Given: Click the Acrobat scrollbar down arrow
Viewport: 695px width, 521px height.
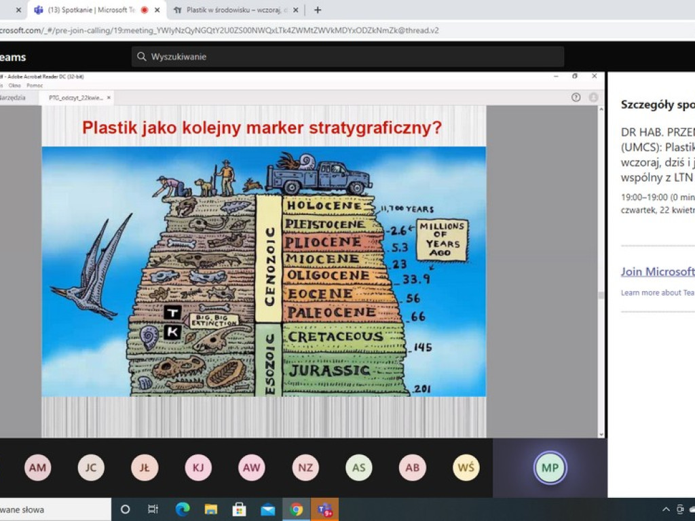Looking at the screenshot, I should (x=601, y=435).
